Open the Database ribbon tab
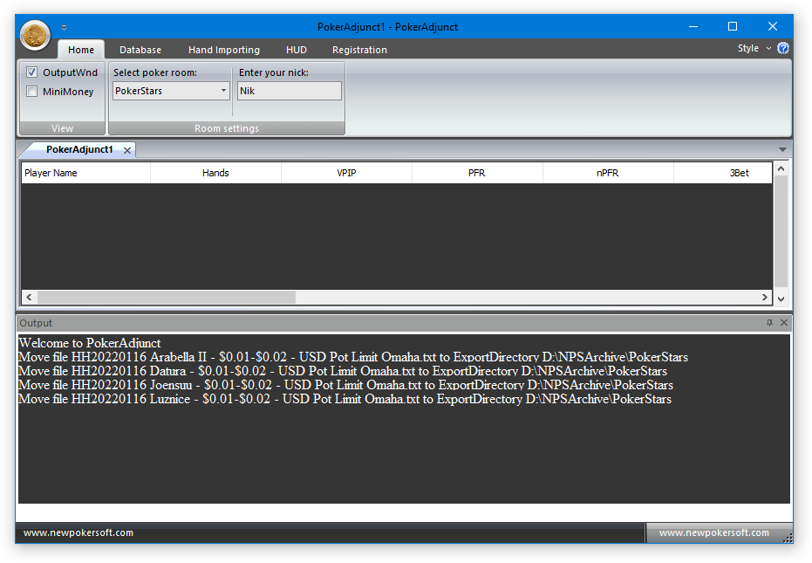Screen dimensions: 812x563 [x=140, y=50]
